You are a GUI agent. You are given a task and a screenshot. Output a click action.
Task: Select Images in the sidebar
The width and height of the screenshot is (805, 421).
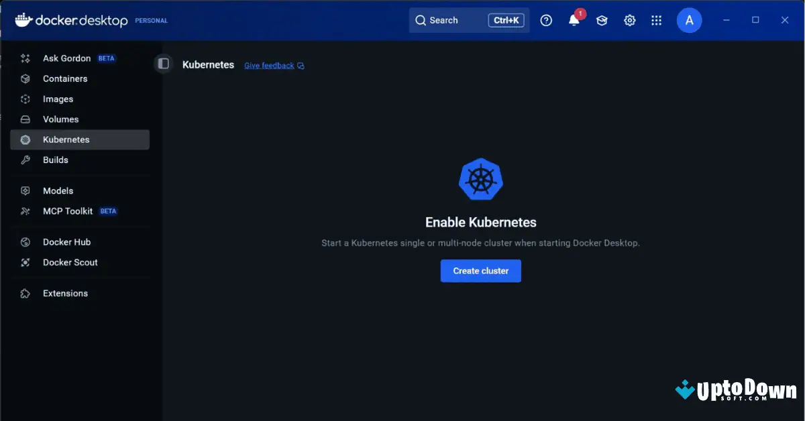click(58, 99)
